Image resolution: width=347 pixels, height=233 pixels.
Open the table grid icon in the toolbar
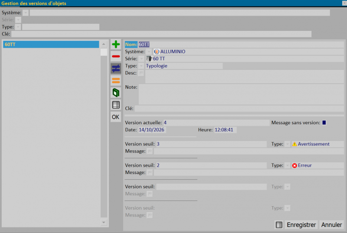[116, 105]
